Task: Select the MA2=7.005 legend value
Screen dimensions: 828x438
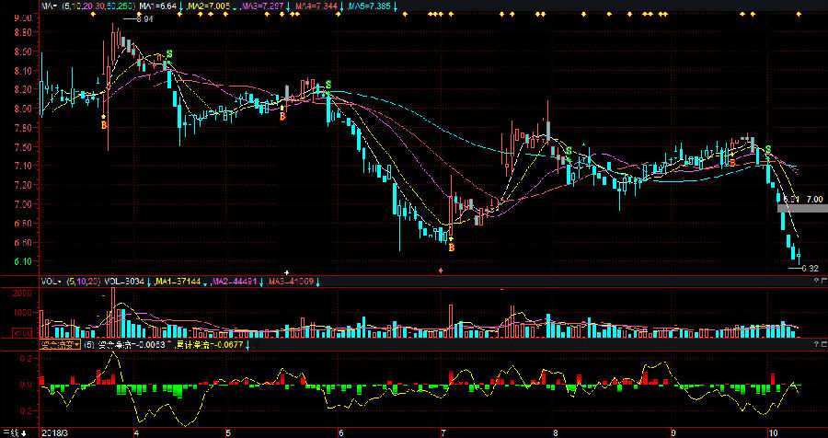Action: click(210, 6)
